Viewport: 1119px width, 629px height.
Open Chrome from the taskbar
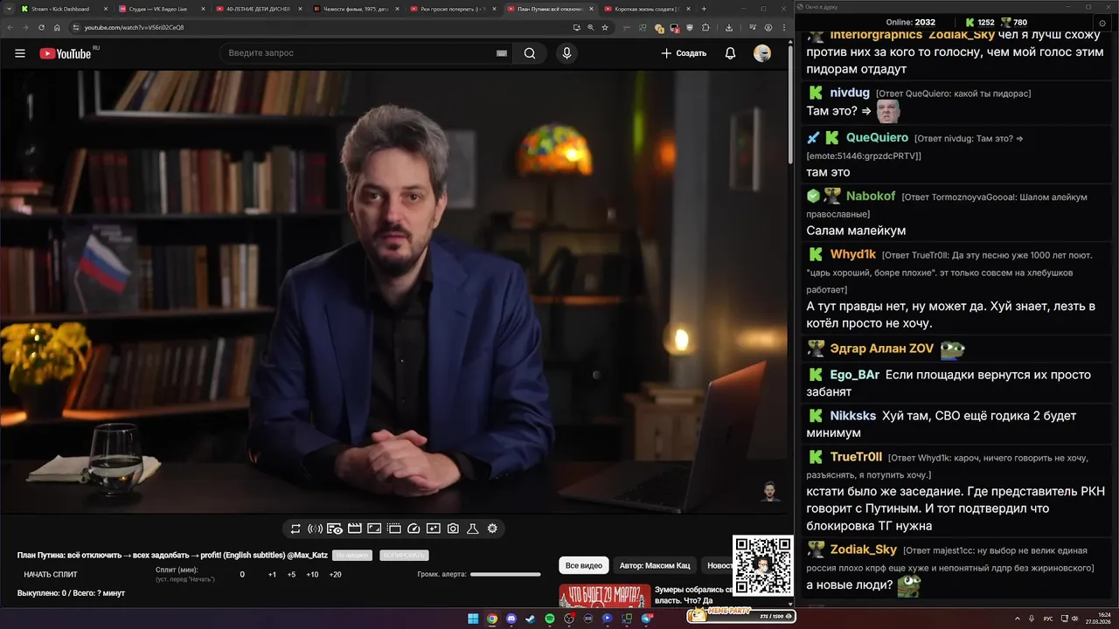coord(492,619)
